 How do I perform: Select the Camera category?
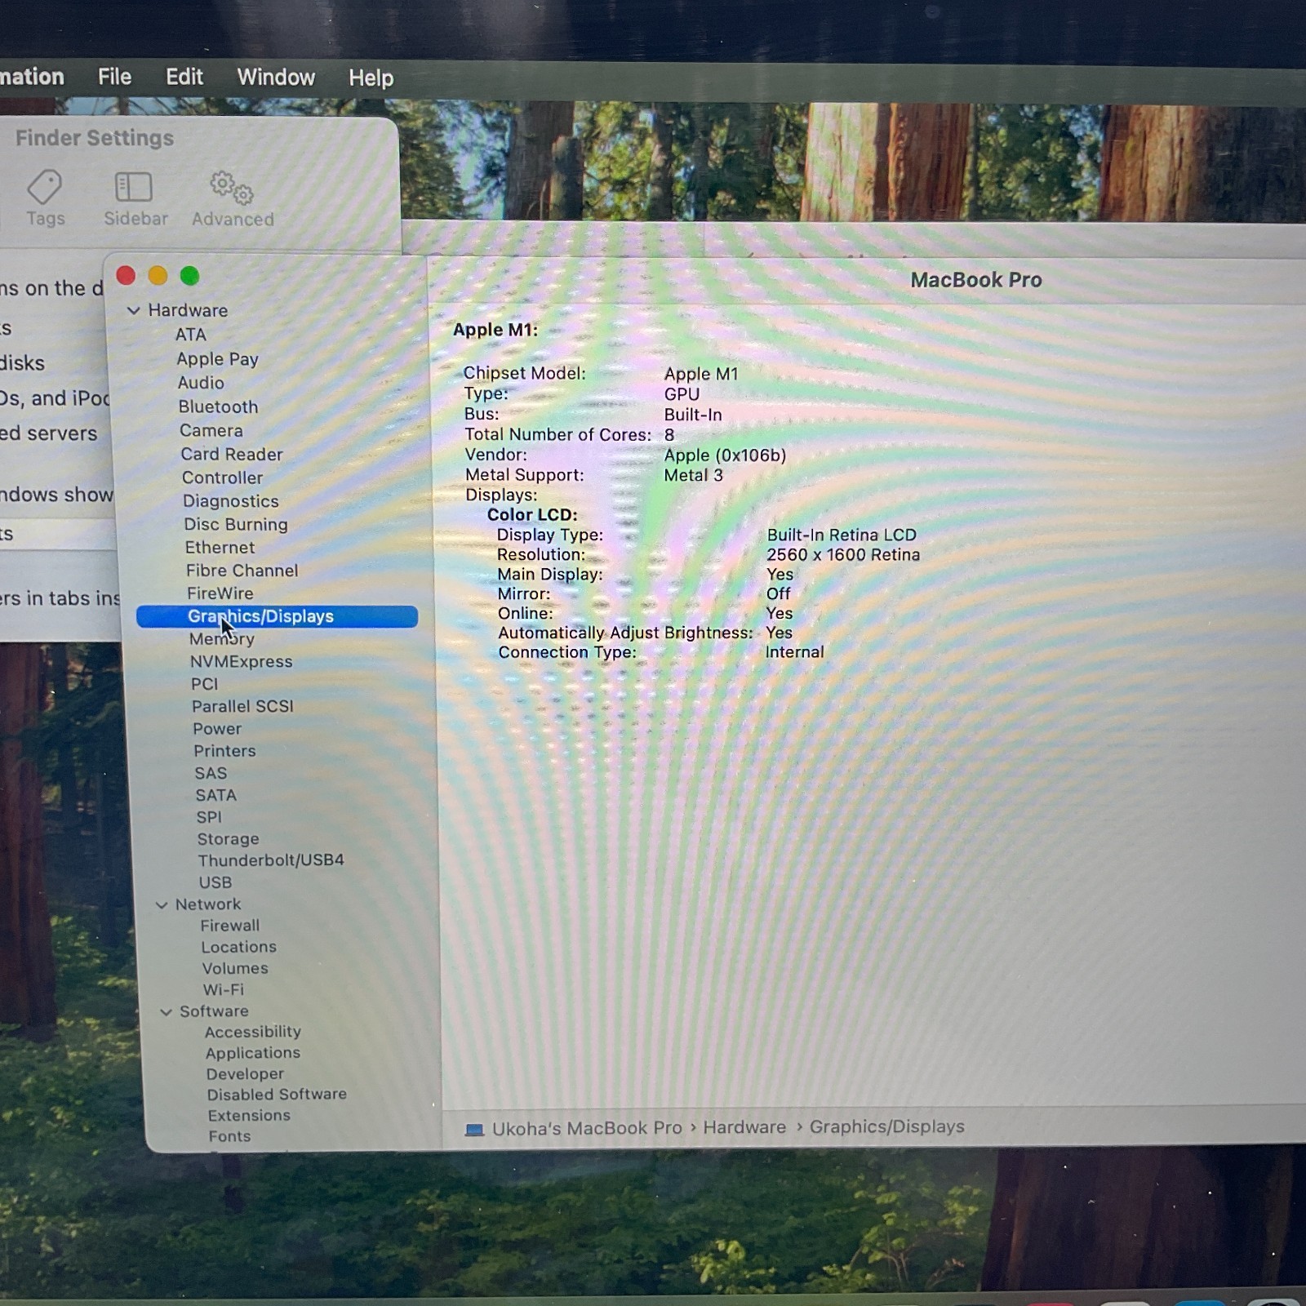[x=211, y=430]
